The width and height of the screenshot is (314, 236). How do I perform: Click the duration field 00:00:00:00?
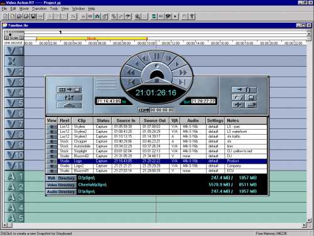[162, 110]
